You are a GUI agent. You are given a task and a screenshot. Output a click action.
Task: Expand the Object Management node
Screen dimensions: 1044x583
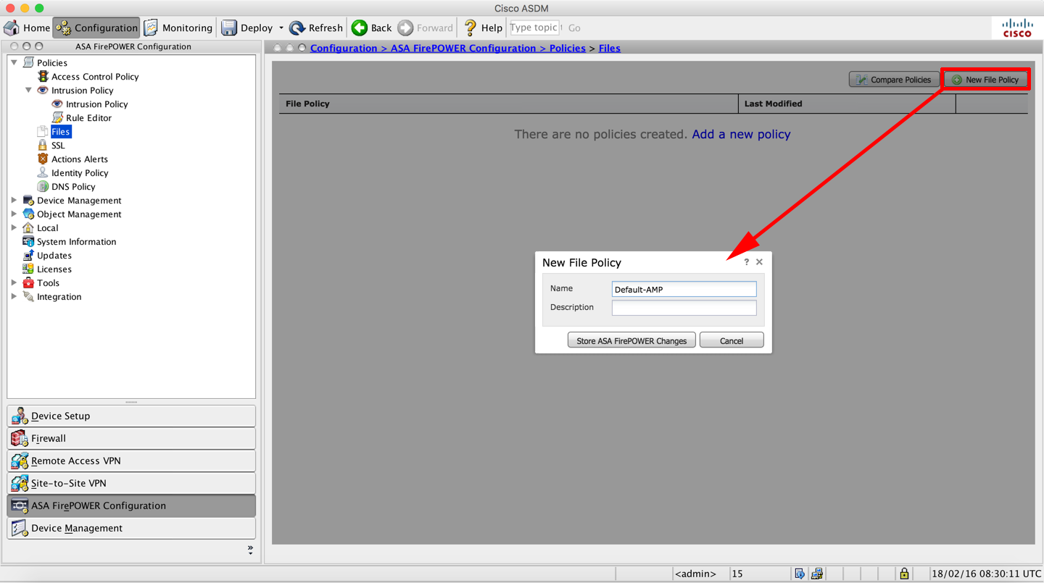(x=14, y=214)
